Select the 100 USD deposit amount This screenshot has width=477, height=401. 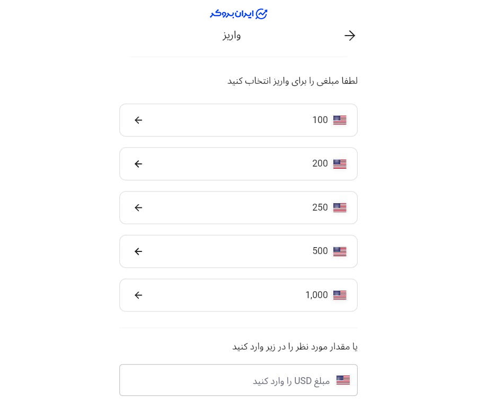[x=238, y=120]
